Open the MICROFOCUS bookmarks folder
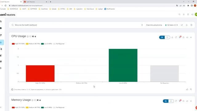This screenshot has height=111, width=197. [x=13, y=9]
